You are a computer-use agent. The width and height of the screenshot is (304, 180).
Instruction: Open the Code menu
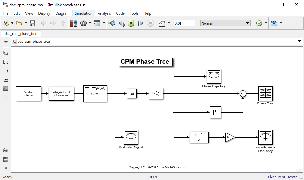point(120,13)
